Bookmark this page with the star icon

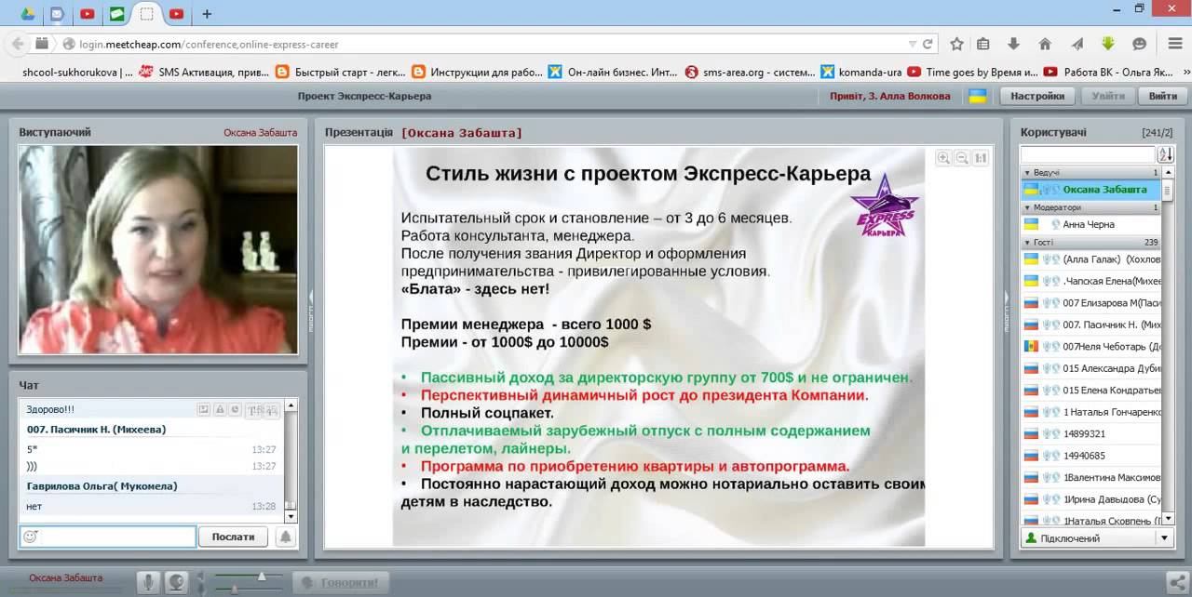[x=956, y=44]
